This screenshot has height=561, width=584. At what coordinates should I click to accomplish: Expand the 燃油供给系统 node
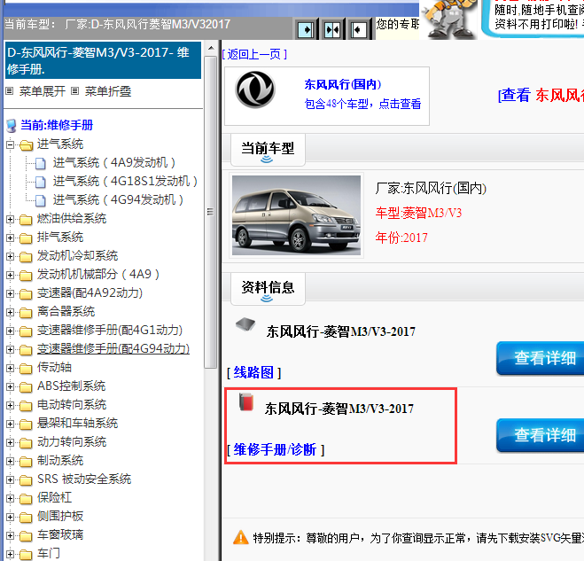pyautogui.click(x=10, y=220)
